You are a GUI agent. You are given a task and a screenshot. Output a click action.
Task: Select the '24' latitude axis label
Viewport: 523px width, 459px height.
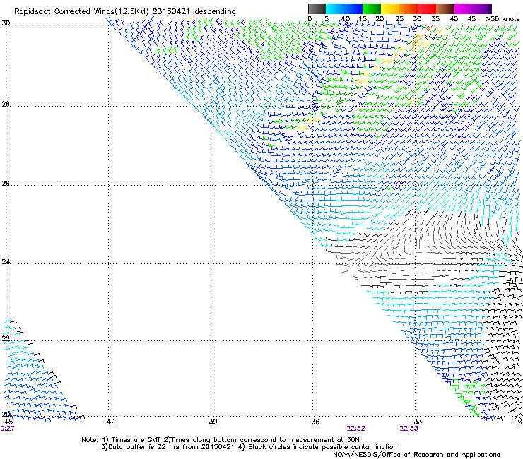(x=6, y=262)
